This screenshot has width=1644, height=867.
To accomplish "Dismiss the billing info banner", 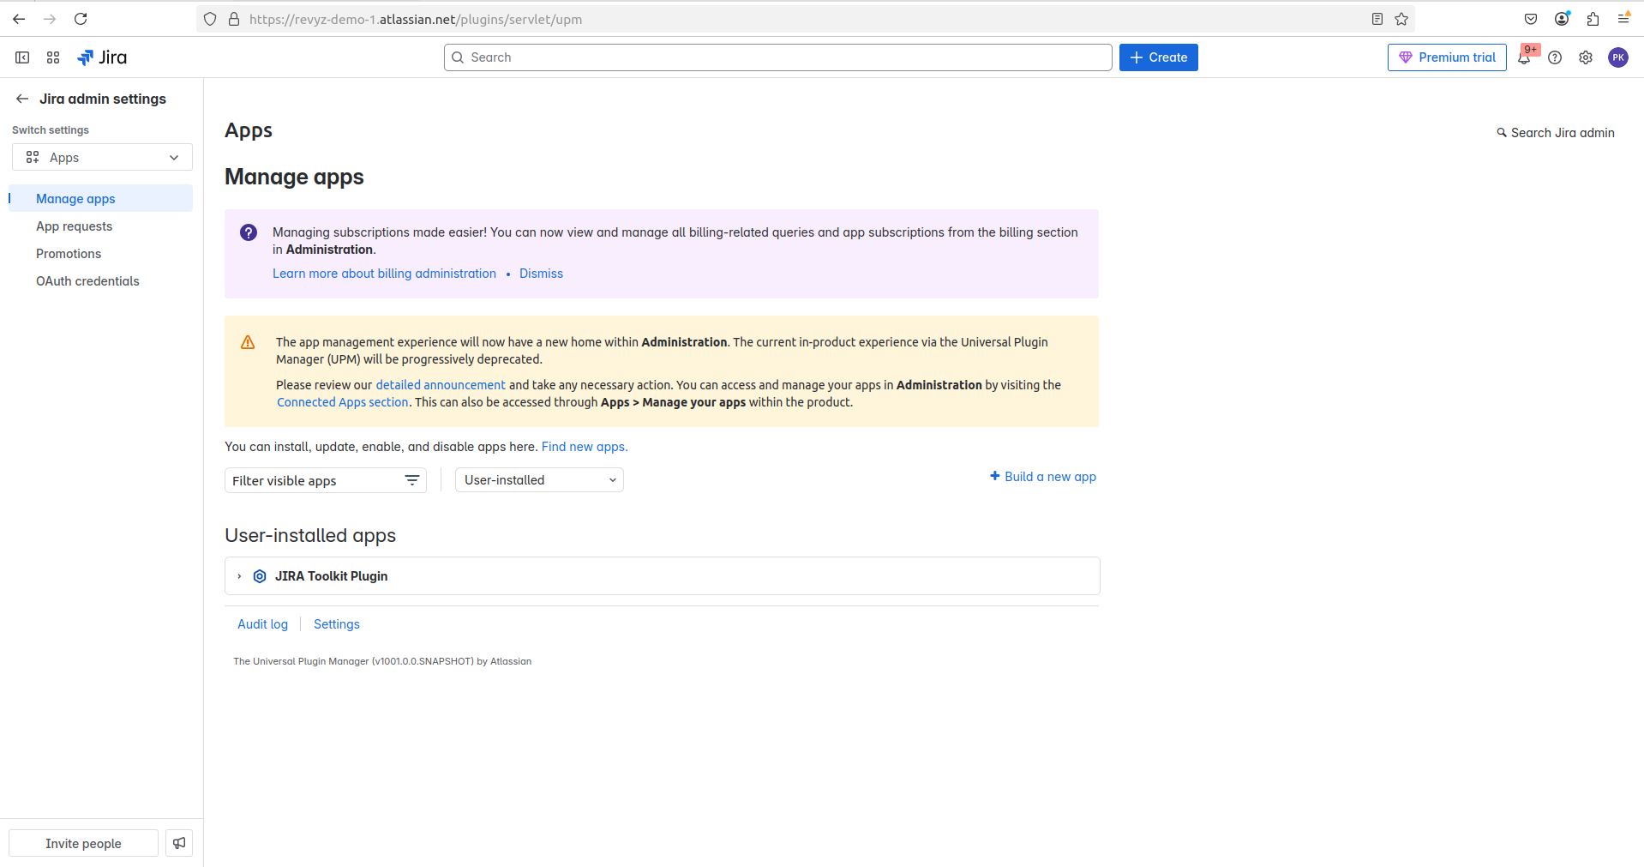I will point(541,274).
